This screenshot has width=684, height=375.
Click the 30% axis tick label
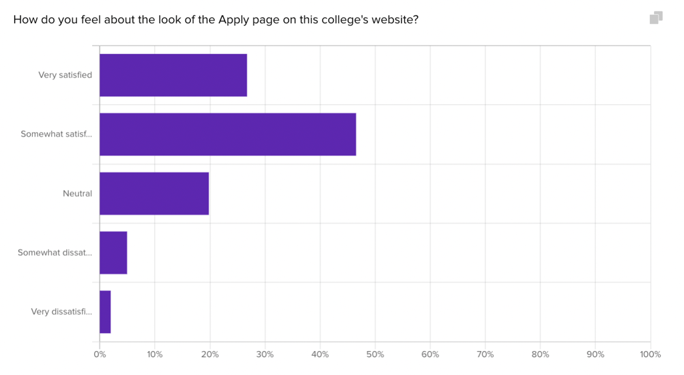tap(265, 354)
